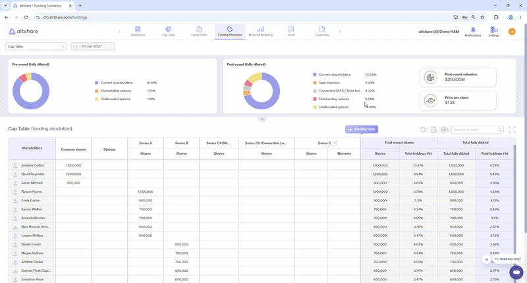
Task: Click the reset refresh icon above table
Action: pos(423,130)
